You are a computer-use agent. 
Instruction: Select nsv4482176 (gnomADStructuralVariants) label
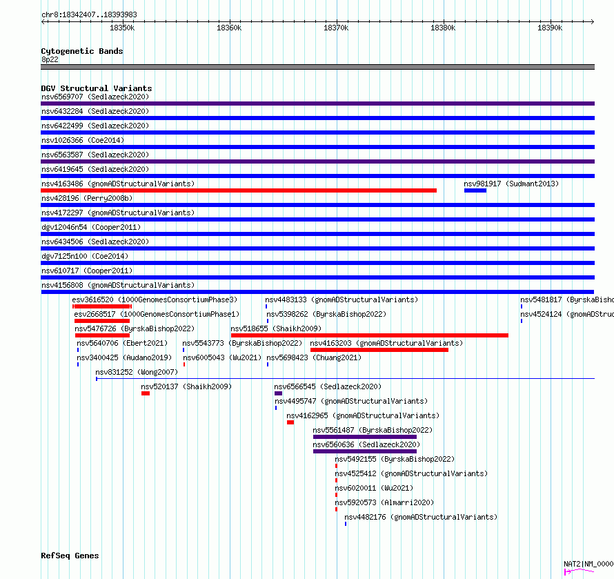pyautogui.click(x=421, y=517)
